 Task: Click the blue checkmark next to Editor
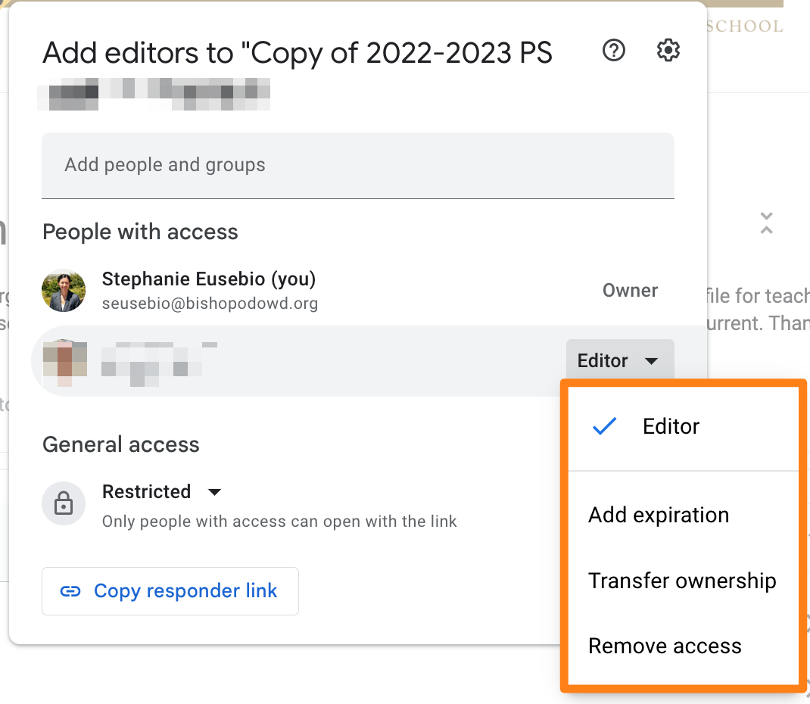pos(604,427)
